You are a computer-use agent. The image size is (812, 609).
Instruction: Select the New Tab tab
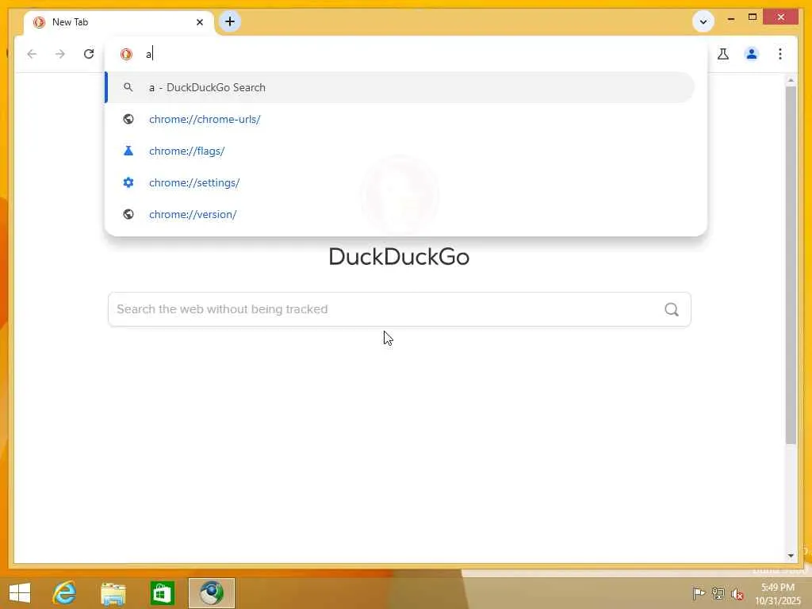(119, 22)
